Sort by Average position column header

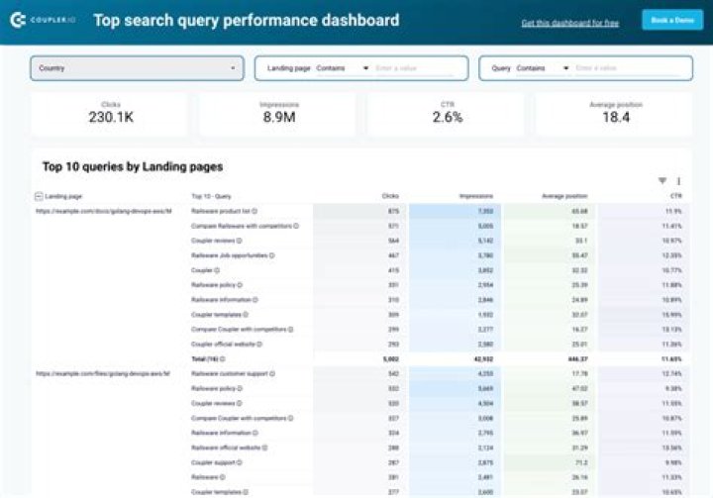pos(565,197)
